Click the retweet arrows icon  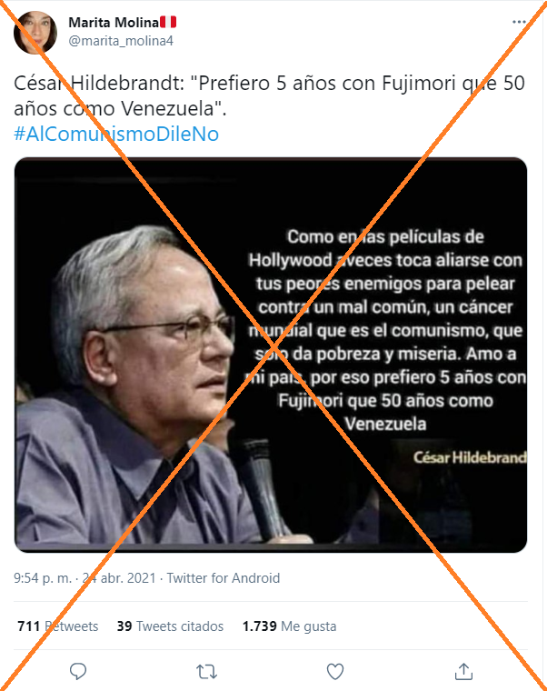(206, 672)
